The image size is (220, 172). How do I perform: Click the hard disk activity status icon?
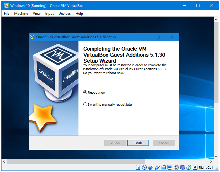coord(138,167)
